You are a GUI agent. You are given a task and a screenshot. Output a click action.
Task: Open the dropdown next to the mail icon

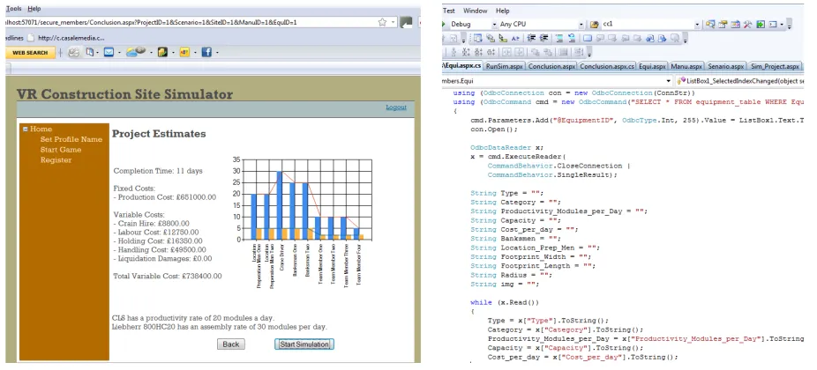[119, 53]
